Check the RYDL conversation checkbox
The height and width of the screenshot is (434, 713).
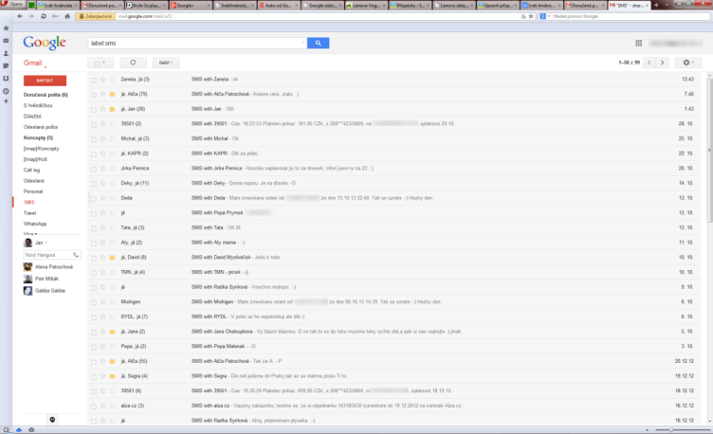coord(94,317)
